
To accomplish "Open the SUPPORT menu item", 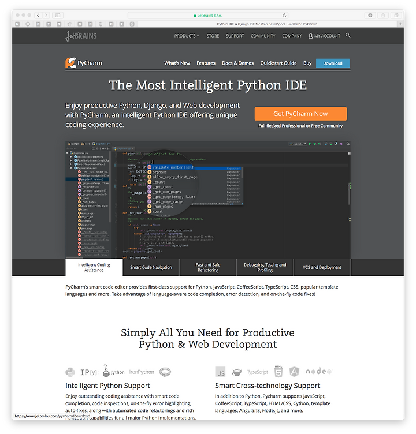I will [x=235, y=36].
